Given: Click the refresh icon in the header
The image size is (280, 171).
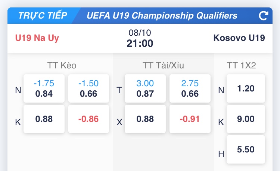Looking at the screenshot, I should pos(264,16).
